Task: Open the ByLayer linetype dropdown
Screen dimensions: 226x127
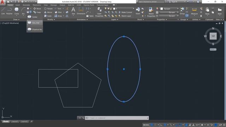Action: [x=169, y=16]
